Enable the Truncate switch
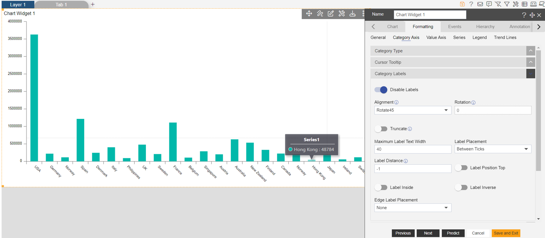Screen dimensions: 545x238 tap(381, 129)
